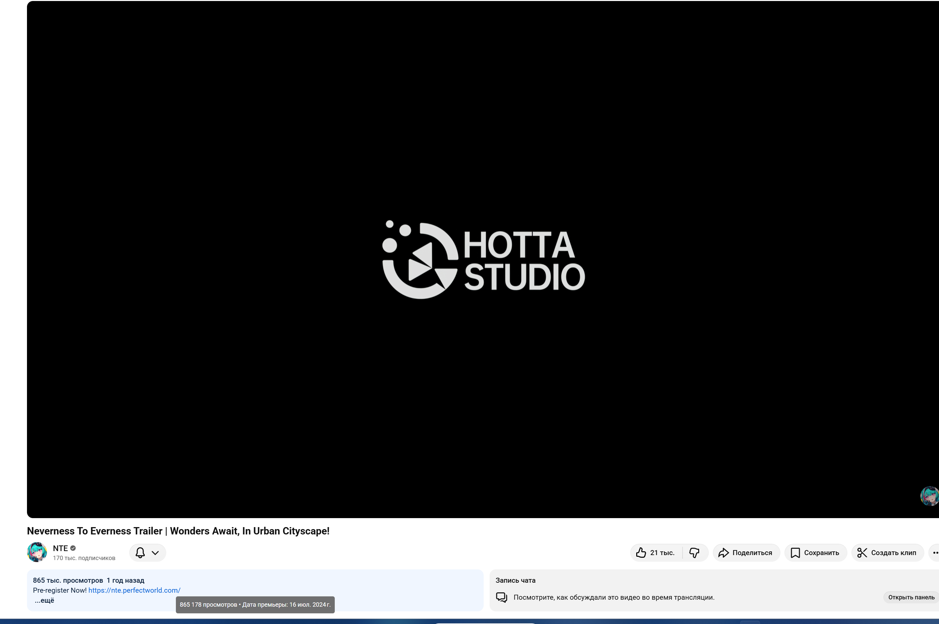Open the NTE channel avatar

tap(37, 552)
